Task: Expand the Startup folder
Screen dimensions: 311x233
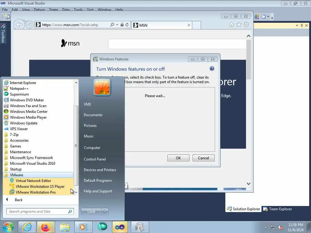Action: pos(16,169)
